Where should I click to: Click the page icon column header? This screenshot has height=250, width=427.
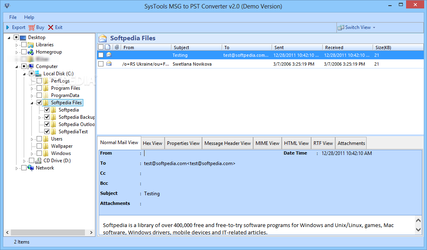[x=107, y=47]
